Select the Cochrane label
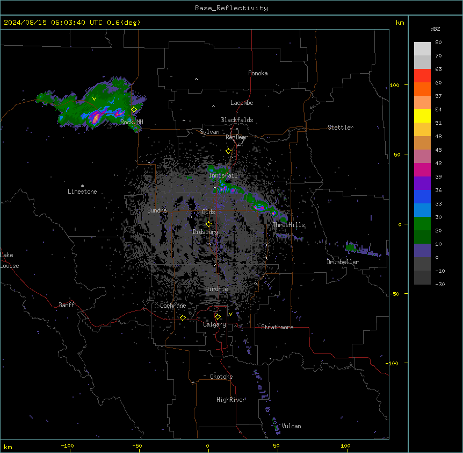 pyautogui.click(x=173, y=306)
